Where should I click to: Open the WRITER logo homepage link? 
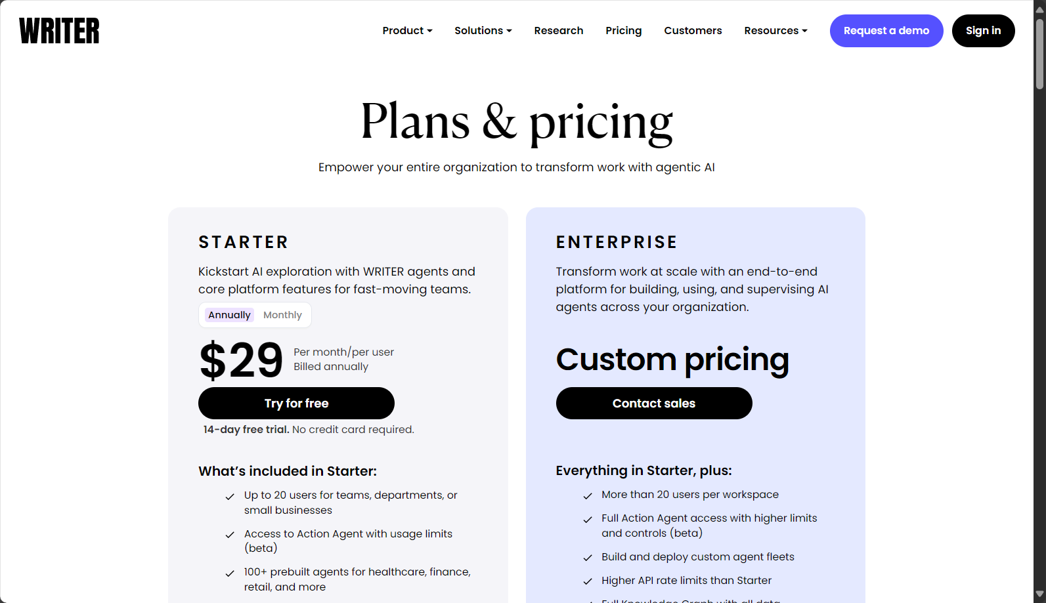(x=59, y=31)
